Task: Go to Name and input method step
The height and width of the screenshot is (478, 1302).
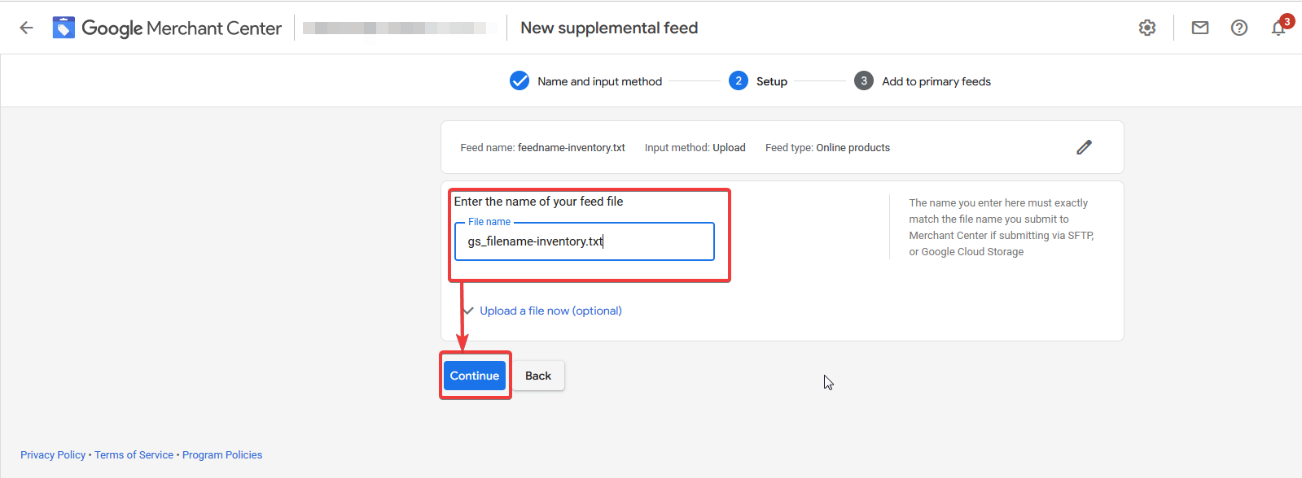Action: [599, 81]
